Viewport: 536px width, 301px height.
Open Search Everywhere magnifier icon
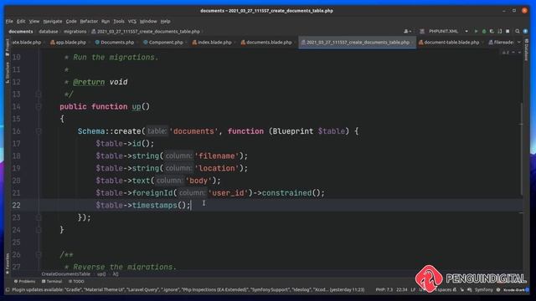518,32
